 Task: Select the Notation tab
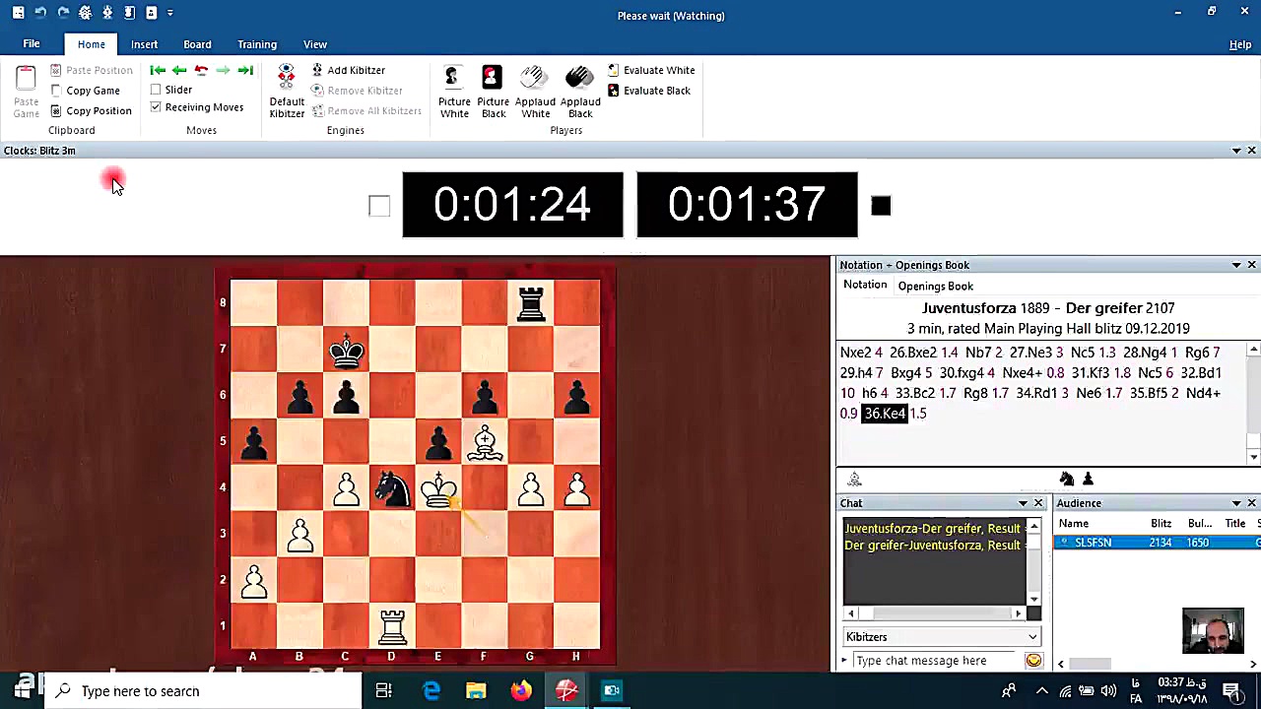pyautogui.click(x=865, y=286)
